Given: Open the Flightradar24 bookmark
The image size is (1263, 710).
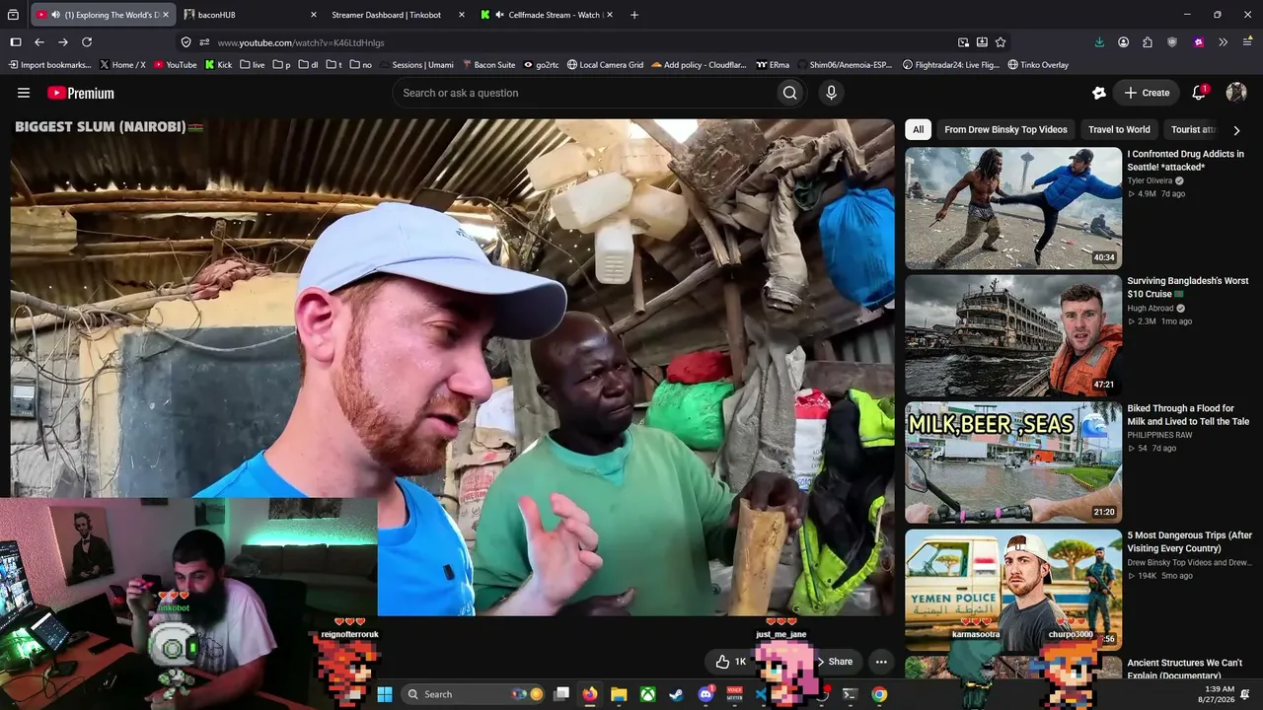Looking at the screenshot, I should 951,65.
